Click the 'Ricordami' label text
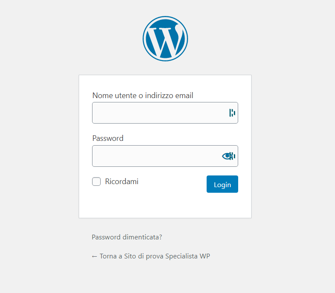The image size is (335, 293). click(121, 182)
